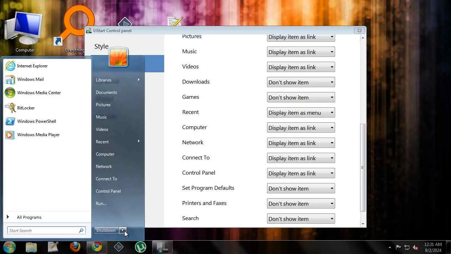Open the Games display dropdown
The width and height of the screenshot is (451, 254).
point(301,97)
